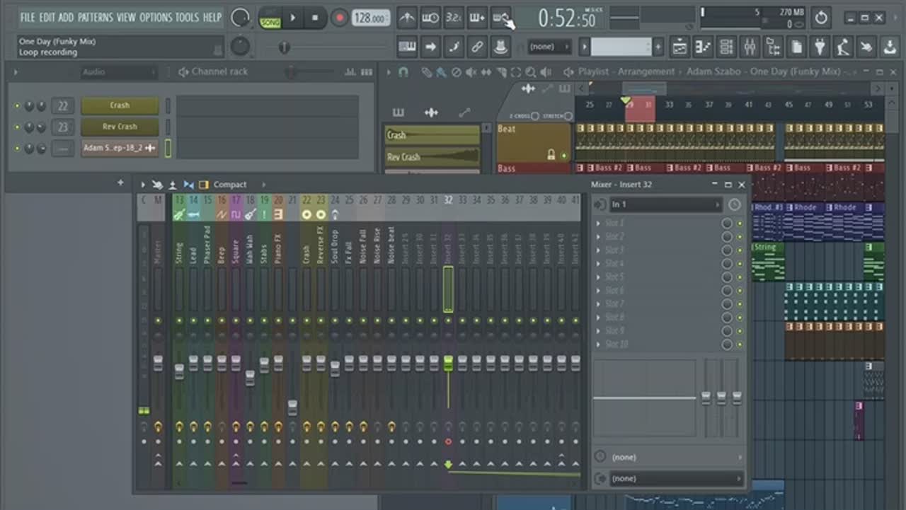Toggle Song mode button
Screen dimensions: 906x510
(270, 18)
